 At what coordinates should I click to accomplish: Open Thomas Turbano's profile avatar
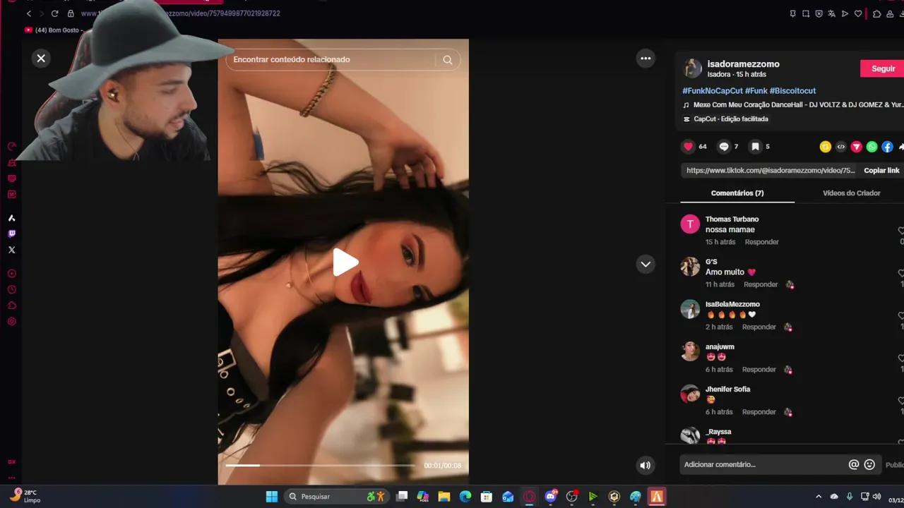pyautogui.click(x=690, y=224)
